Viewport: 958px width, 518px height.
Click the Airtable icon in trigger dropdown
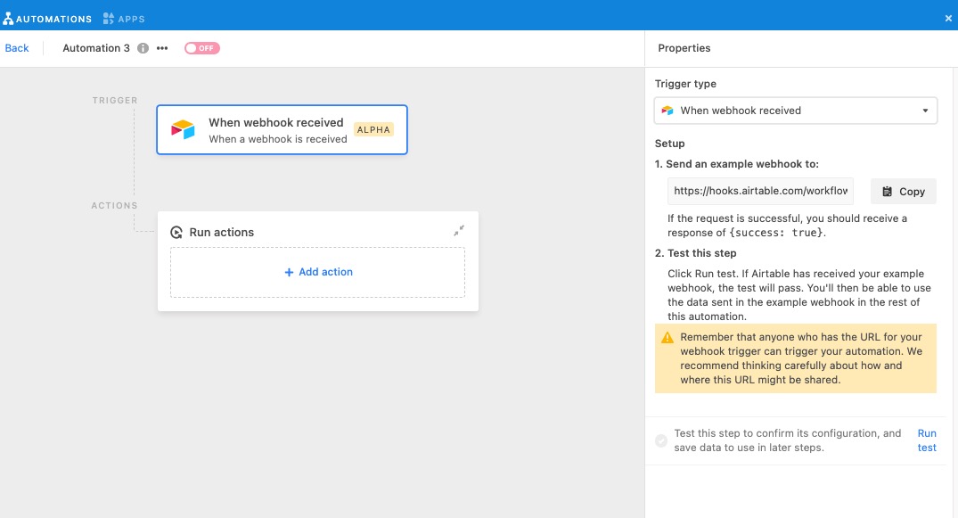pos(667,111)
